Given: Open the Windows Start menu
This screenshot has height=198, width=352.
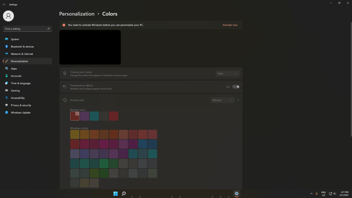Looking at the screenshot, I should [116, 193].
